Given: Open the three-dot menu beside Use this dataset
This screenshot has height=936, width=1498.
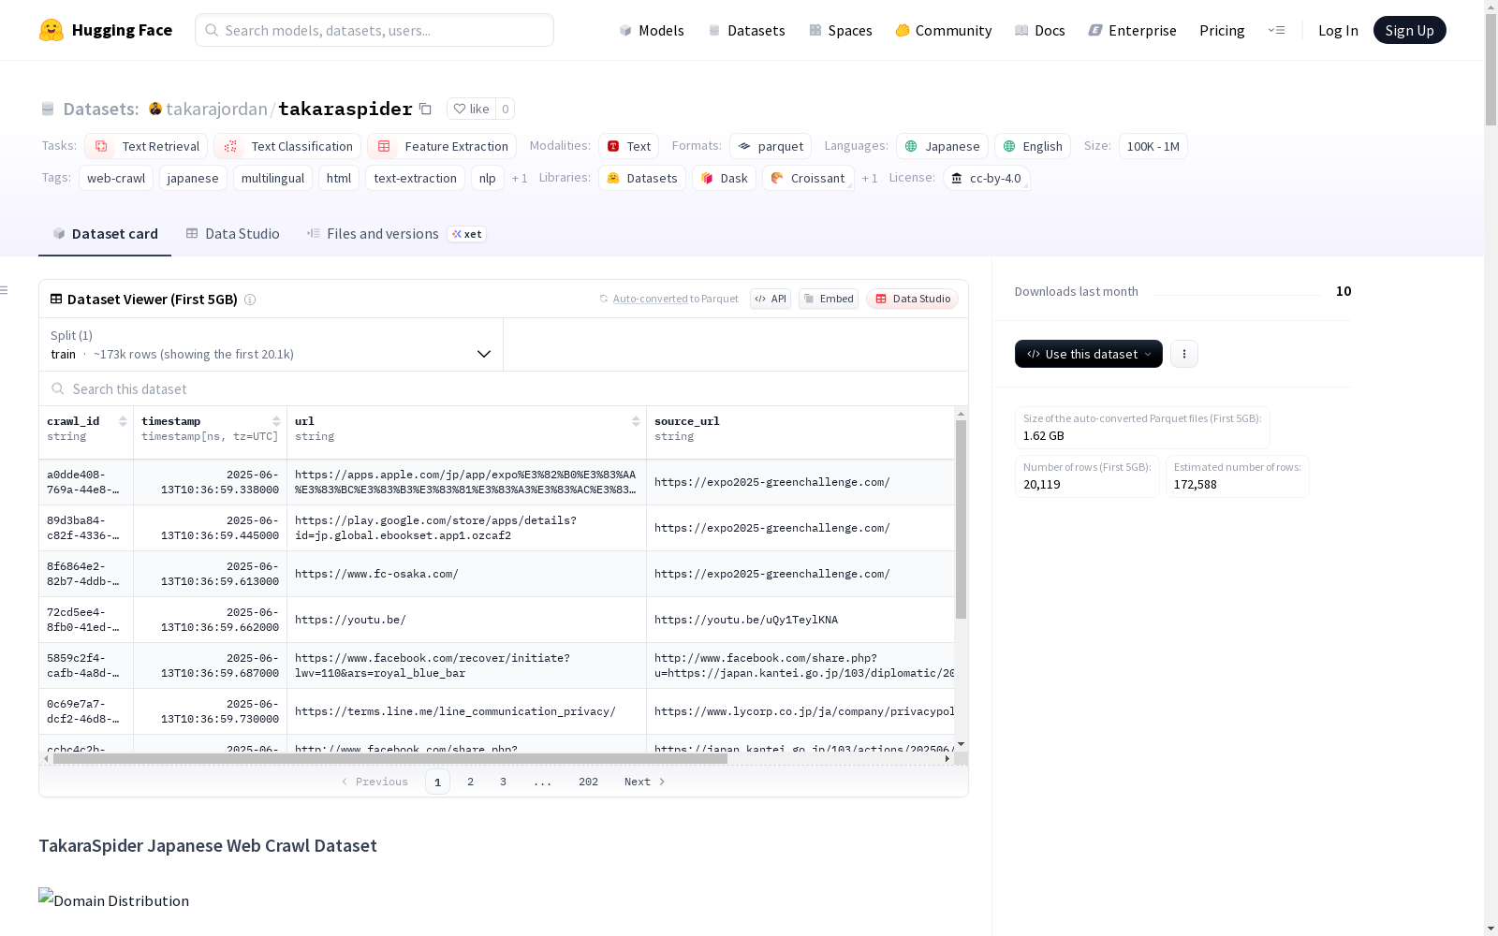Looking at the screenshot, I should click(x=1184, y=354).
